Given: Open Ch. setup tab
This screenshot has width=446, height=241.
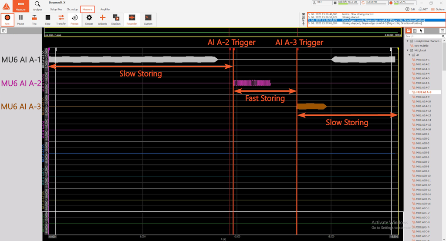Looking at the screenshot, I should (x=72, y=9).
